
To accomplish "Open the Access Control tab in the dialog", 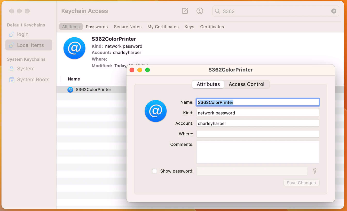I will pos(247,84).
